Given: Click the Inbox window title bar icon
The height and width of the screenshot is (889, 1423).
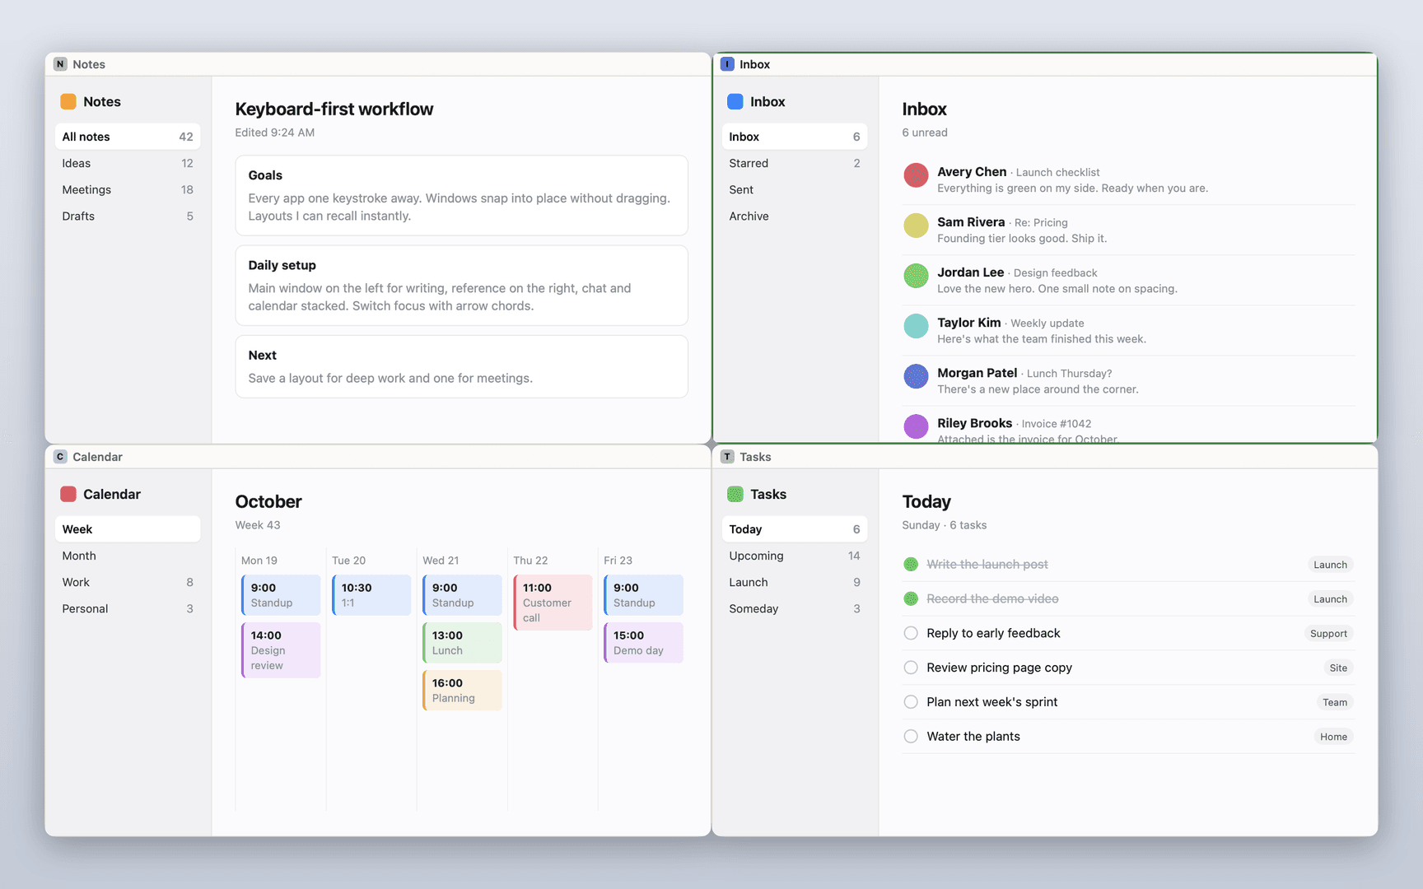Looking at the screenshot, I should tap(727, 64).
